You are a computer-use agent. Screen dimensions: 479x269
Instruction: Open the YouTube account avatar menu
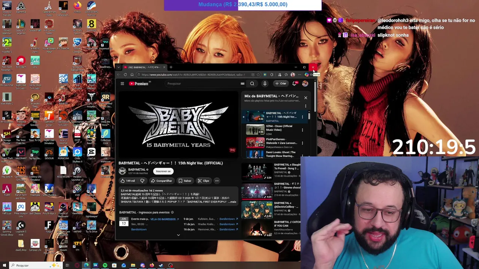(305, 84)
